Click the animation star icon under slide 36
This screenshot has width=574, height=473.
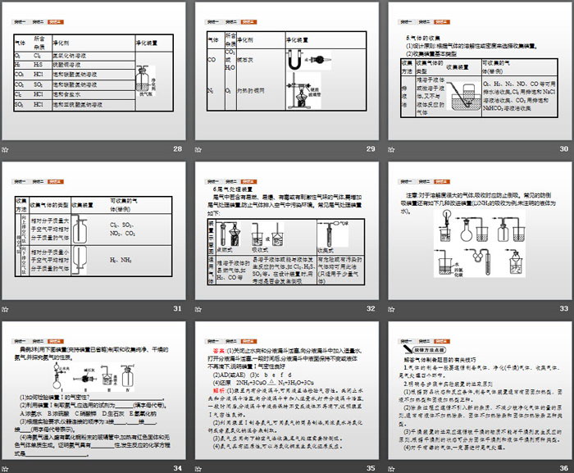[x=393, y=468]
